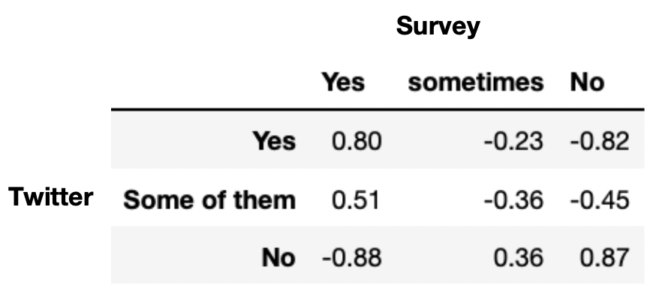The width and height of the screenshot is (653, 297).
Task: Click the horizontal rule below column headers
Action: 378,109
